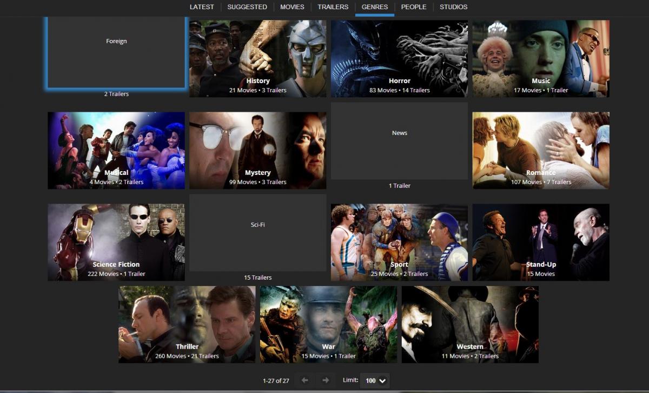Select the Genres tab
This screenshot has height=393, width=649.
375,7
